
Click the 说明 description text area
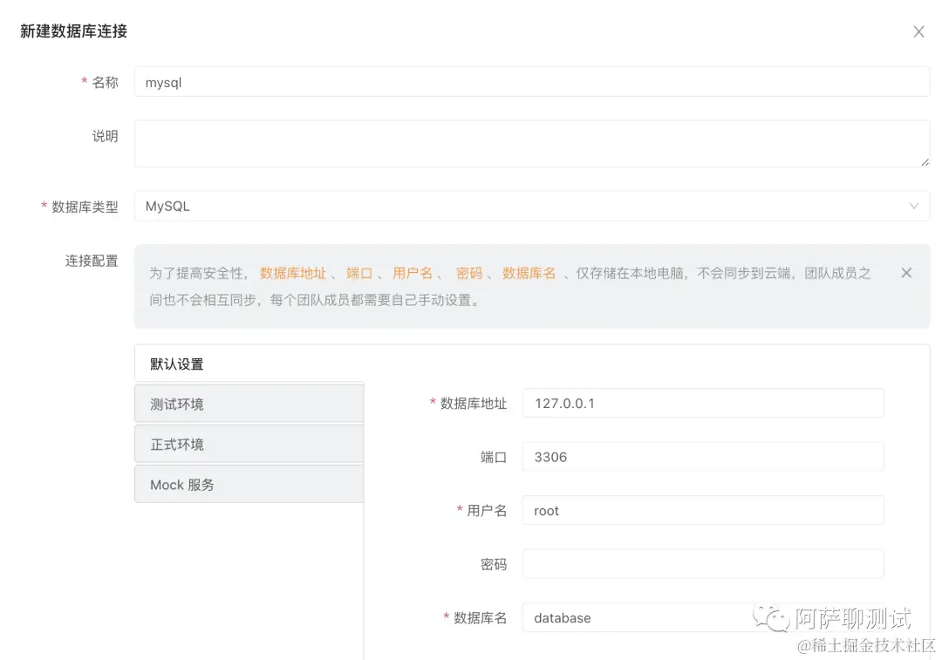point(531,143)
